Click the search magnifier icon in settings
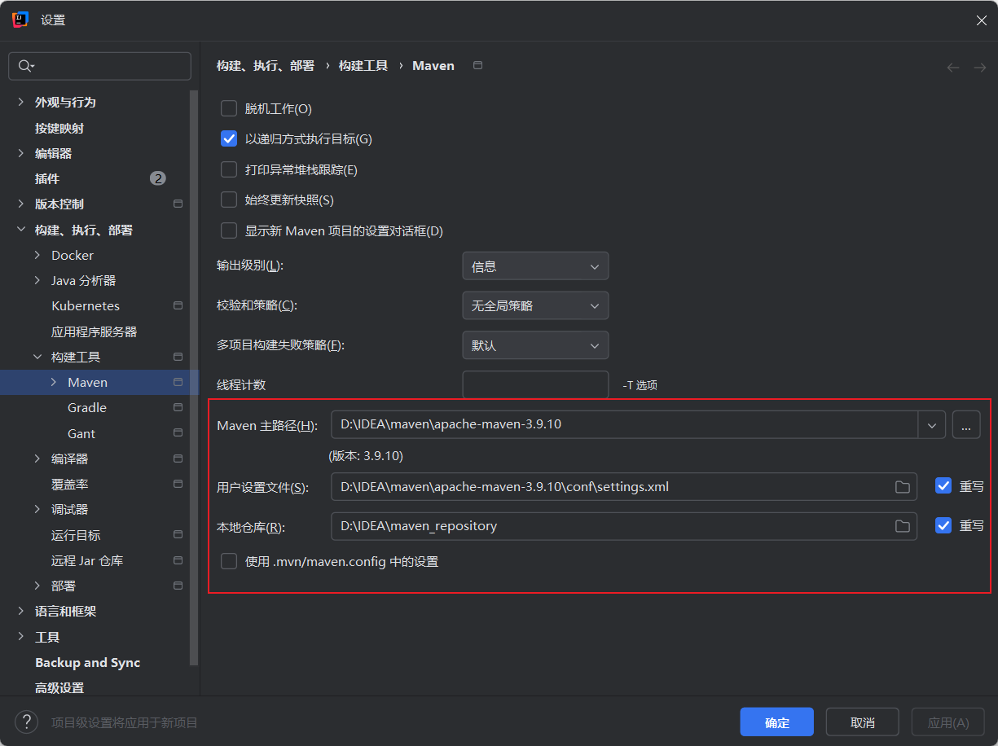Image resolution: width=998 pixels, height=746 pixels. click(25, 66)
